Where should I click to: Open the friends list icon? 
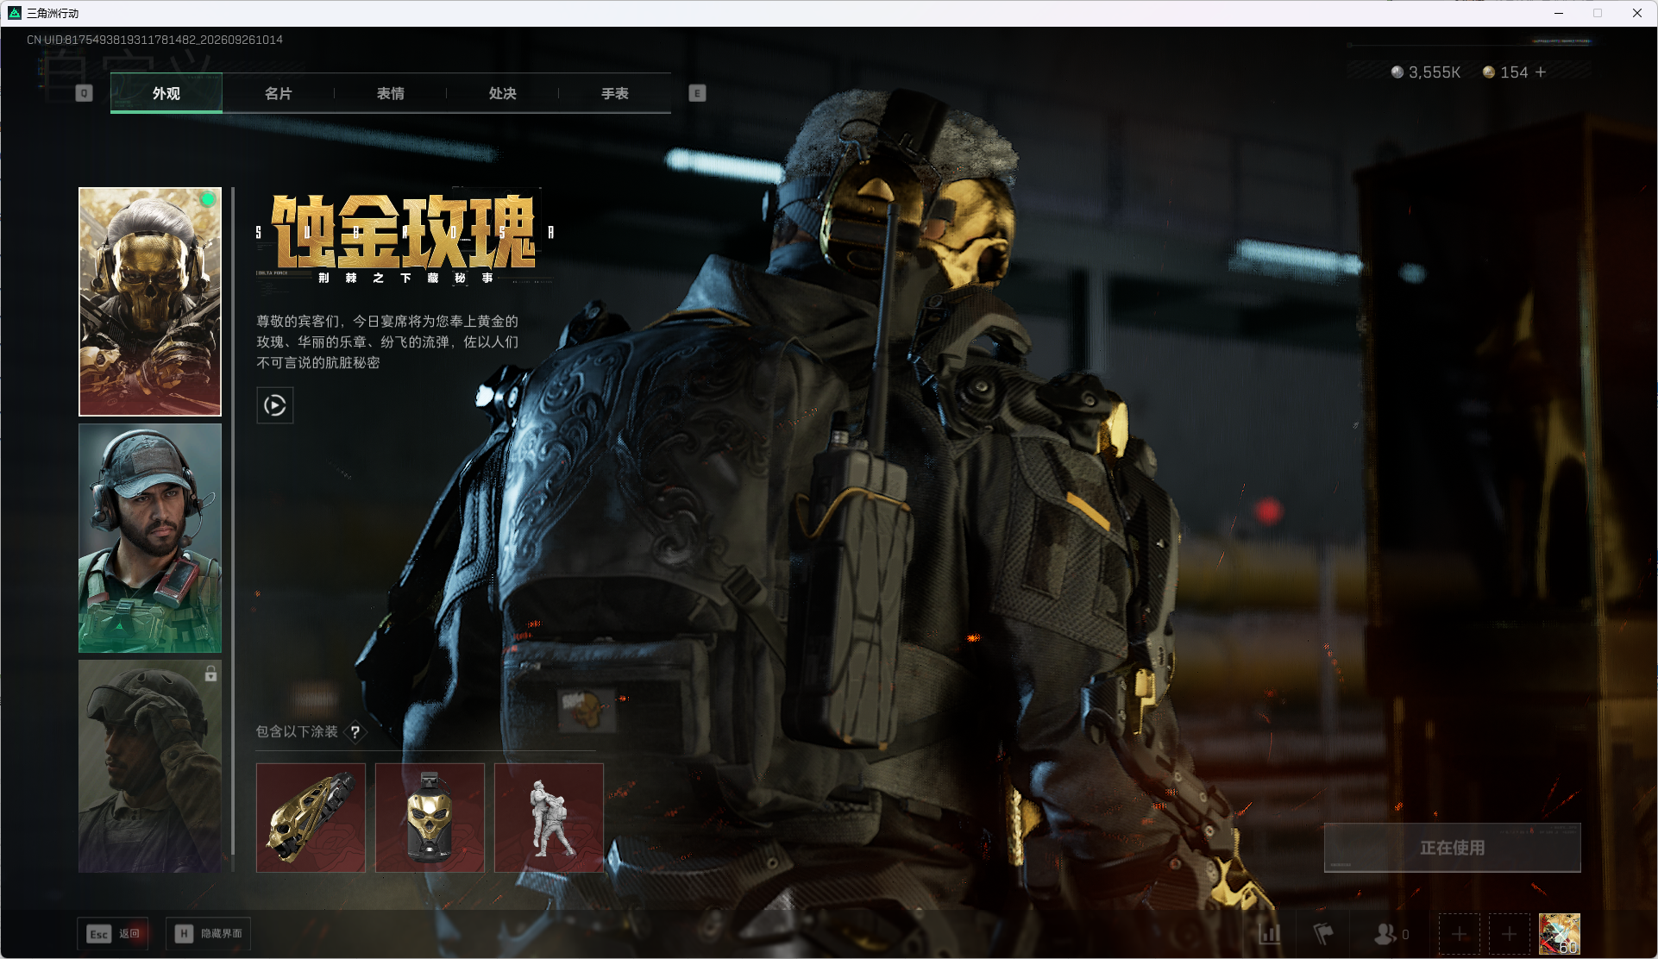click(1391, 934)
